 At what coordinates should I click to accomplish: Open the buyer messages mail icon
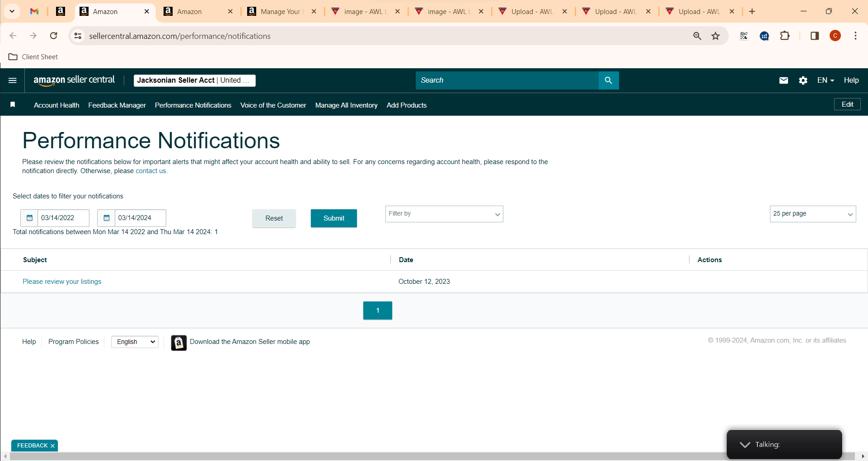(784, 80)
